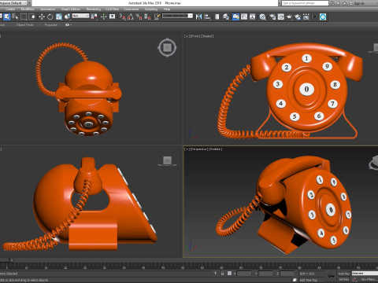Click the Y coordinate field
This screenshot has width=378, height=283.
coord(265,274)
